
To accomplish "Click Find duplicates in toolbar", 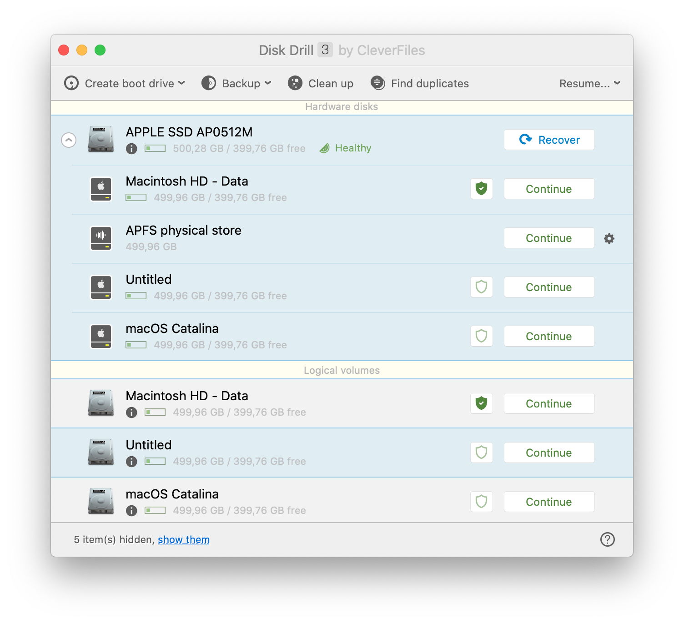I will coord(419,83).
